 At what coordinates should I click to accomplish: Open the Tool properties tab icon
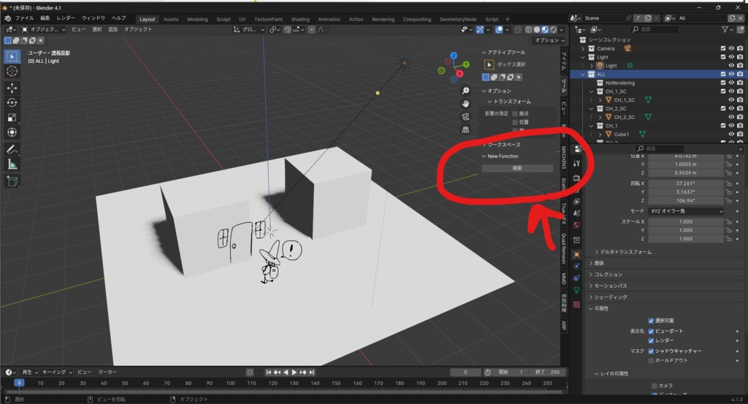(x=577, y=163)
